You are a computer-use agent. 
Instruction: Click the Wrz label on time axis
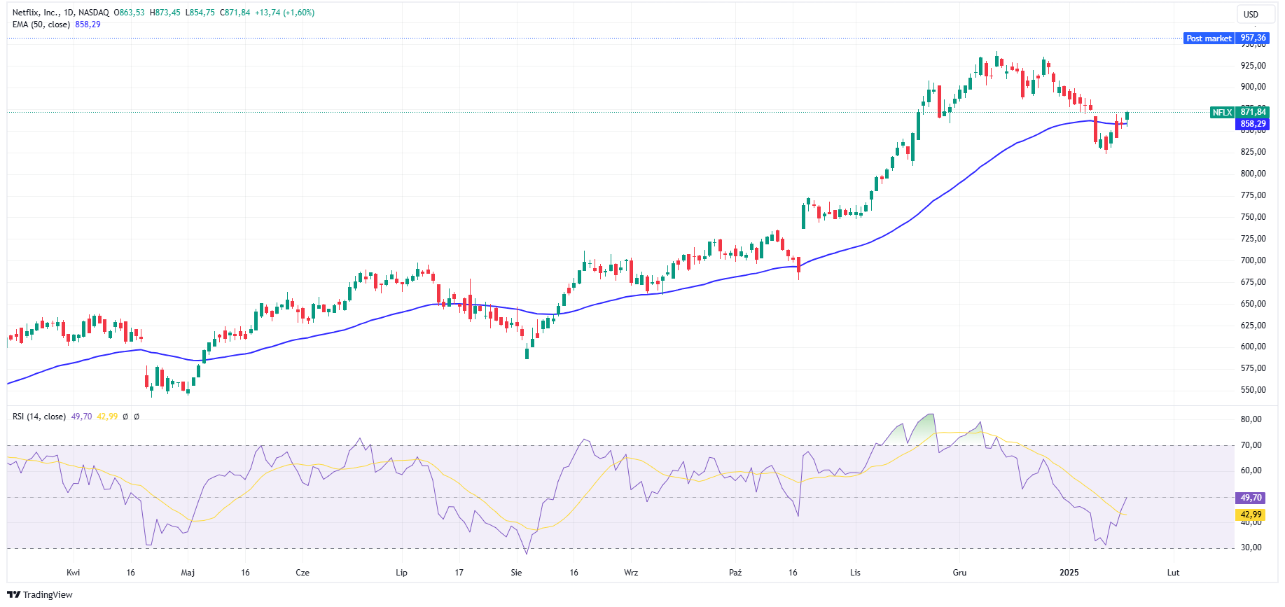(631, 573)
